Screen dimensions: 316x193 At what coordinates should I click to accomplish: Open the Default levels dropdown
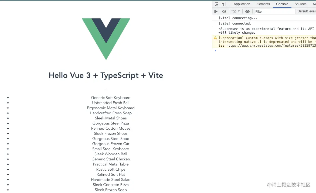[307, 11]
